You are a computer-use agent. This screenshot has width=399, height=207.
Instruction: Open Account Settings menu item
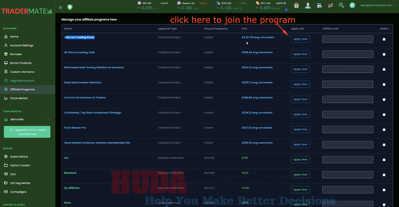(27, 45)
